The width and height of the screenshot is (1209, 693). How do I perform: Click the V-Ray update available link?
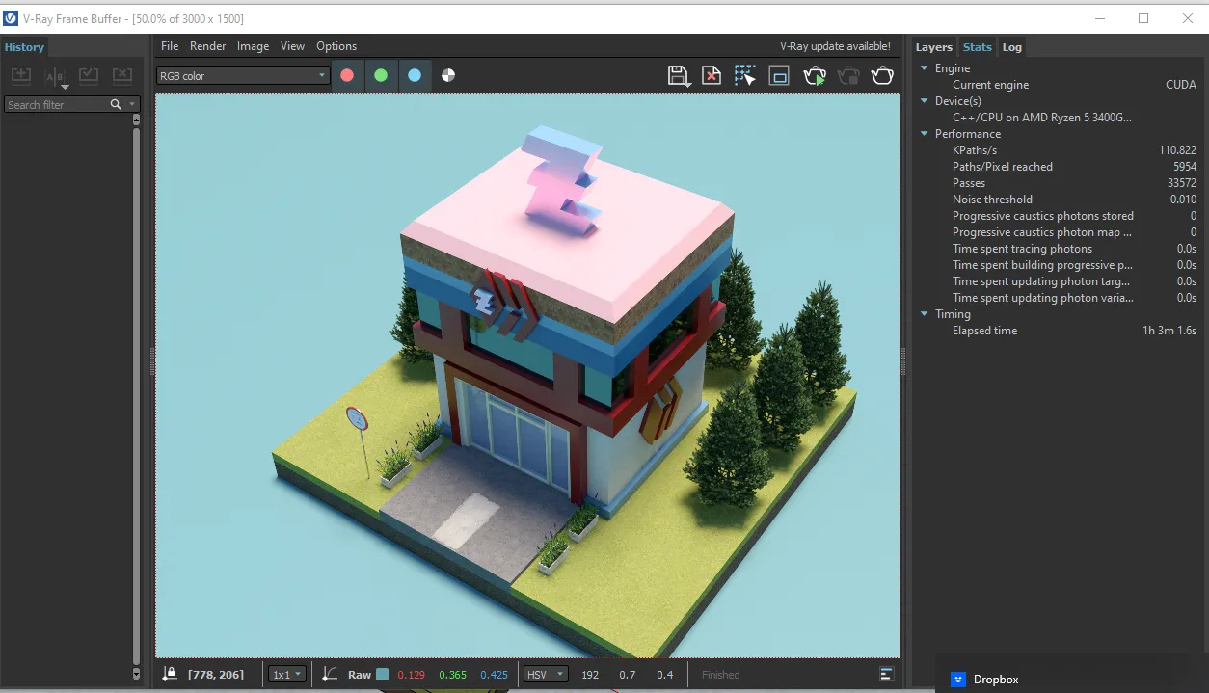point(835,46)
